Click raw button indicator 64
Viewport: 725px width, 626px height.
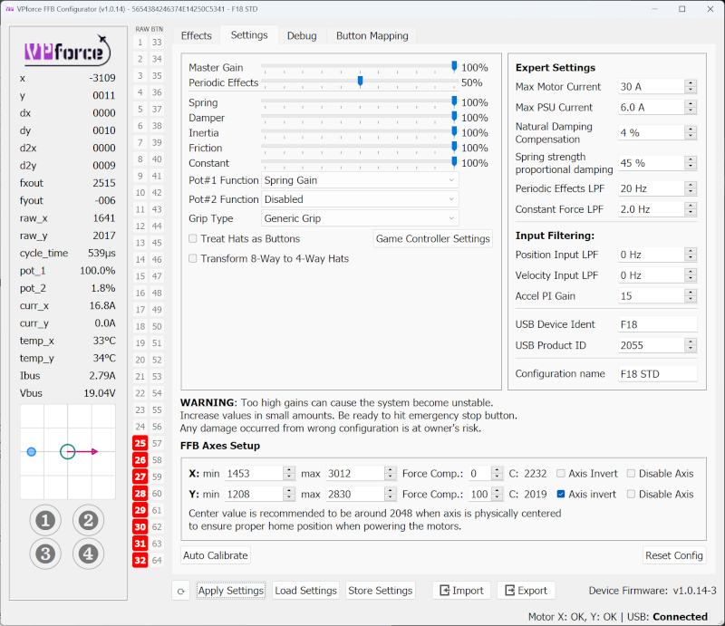[157, 561]
